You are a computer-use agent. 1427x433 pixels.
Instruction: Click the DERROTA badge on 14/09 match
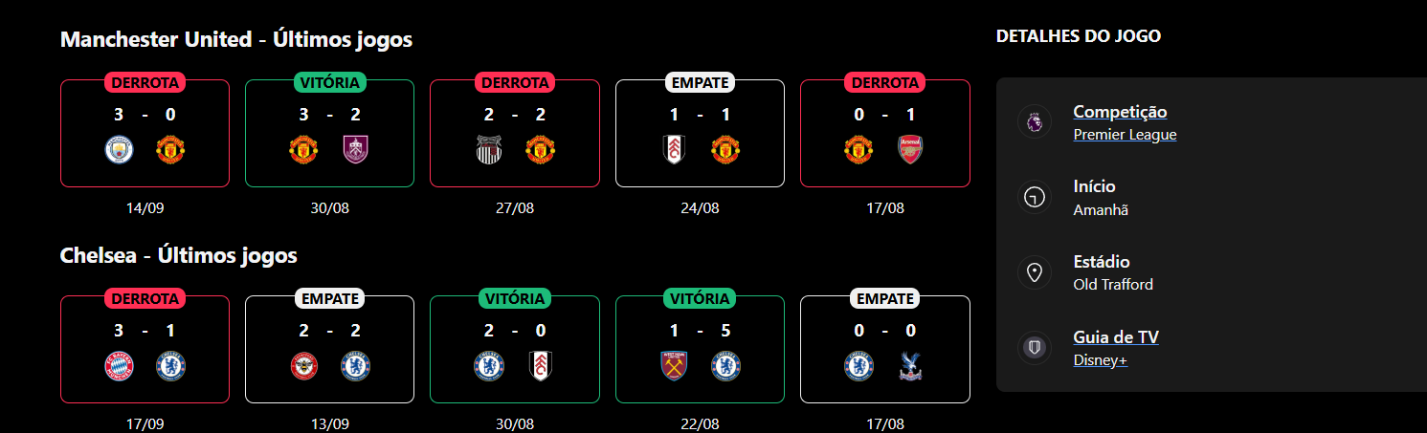click(x=145, y=83)
